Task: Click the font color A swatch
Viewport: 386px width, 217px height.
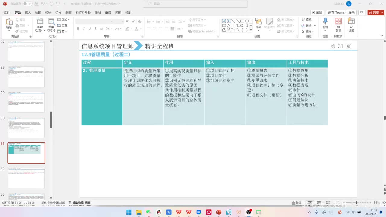Action: coord(136,29)
